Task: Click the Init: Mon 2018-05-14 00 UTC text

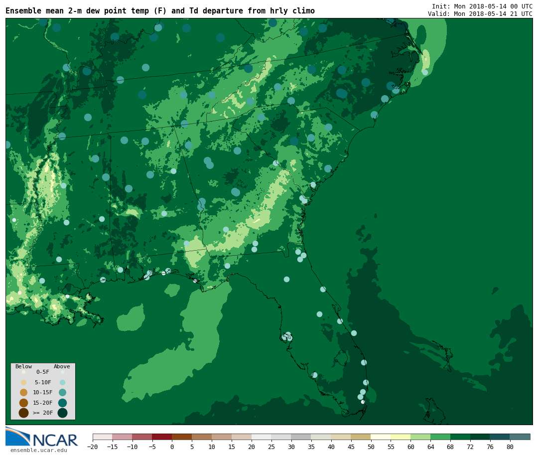Action: [482, 6]
